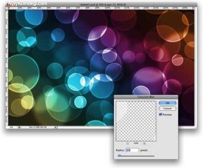Click the right end of the Radius slider track
Screen dimensions: 203x168
[x=154, y=156]
